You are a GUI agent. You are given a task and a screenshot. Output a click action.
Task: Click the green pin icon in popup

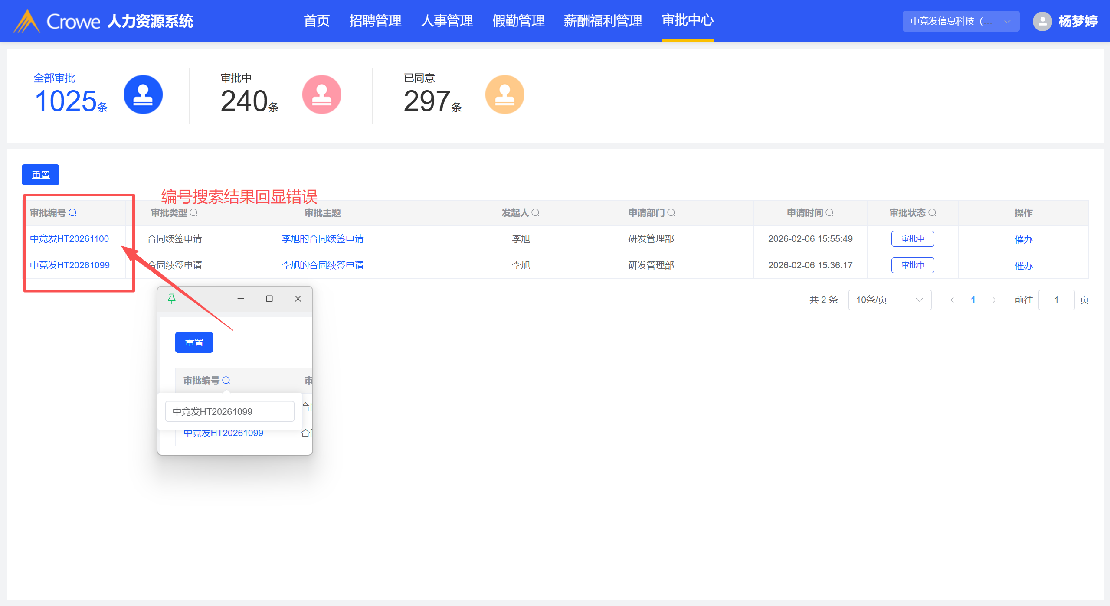(172, 299)
